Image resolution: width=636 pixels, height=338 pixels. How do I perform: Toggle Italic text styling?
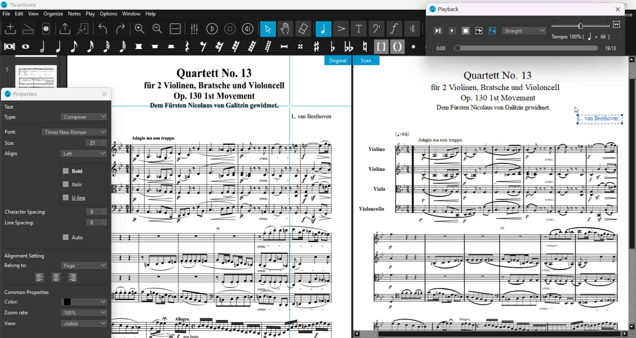[x=66, y=184]
